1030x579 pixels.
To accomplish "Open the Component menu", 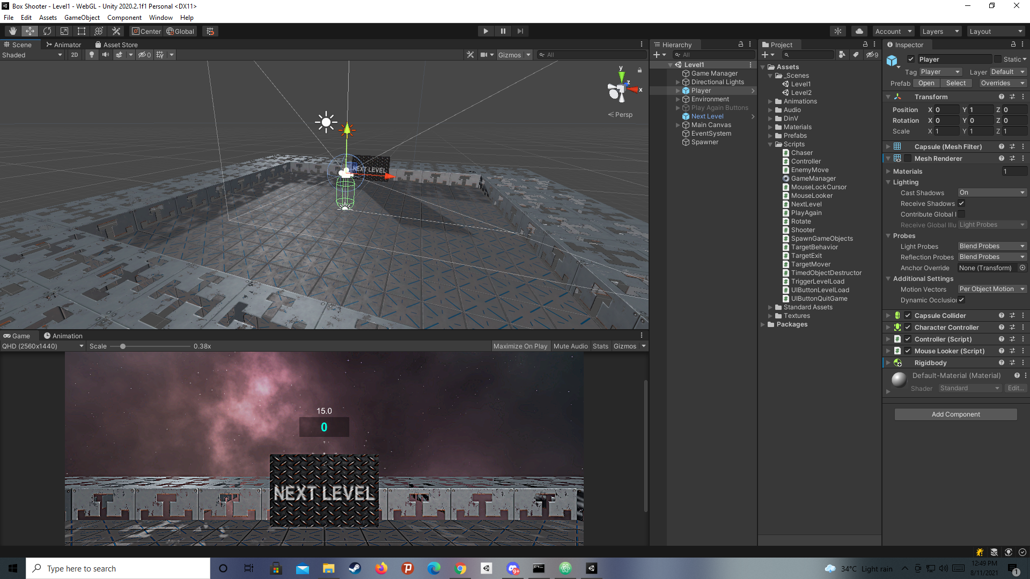I will click(x=124, y=18).
